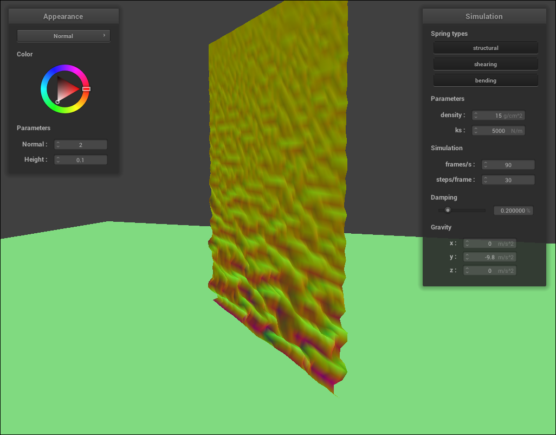
Task: Click the Normal parameter value field
Action: pyautogui.click(x=81, y=145)
